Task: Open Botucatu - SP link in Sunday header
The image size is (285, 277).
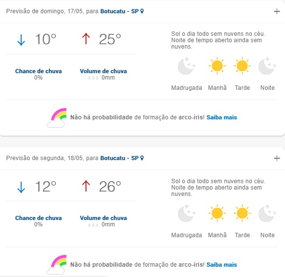Action: point(119,11)
